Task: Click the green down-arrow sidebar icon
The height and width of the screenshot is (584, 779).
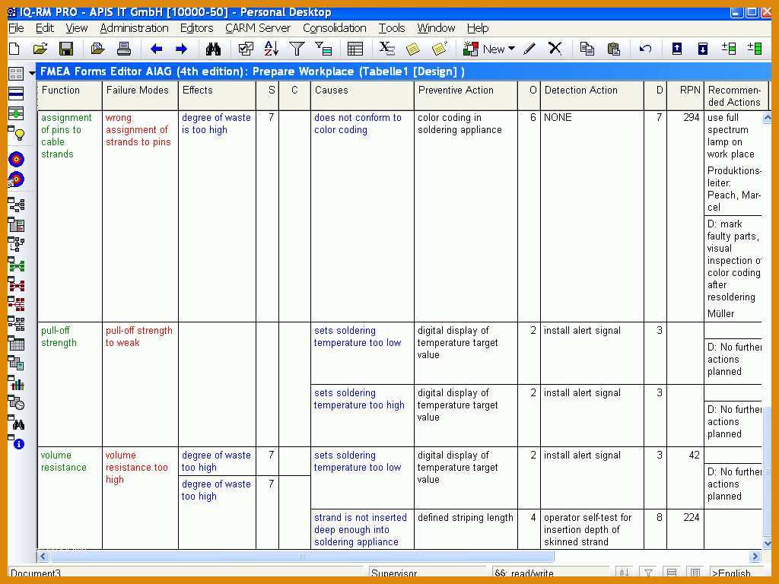Action: 17,114
